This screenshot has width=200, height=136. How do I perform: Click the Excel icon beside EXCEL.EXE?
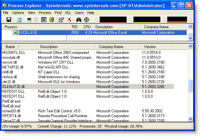(x=15, y=33)
